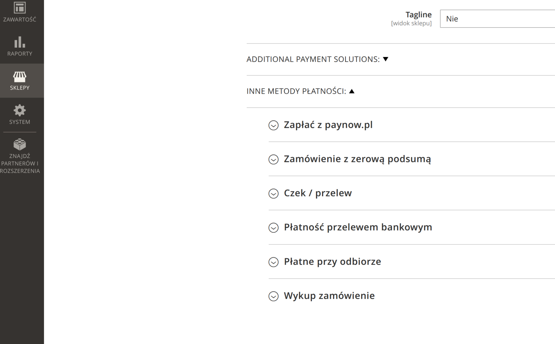Collapse Inne metody płatności section arrow
The image size is (555, 344).
click(x=351, y=91)
